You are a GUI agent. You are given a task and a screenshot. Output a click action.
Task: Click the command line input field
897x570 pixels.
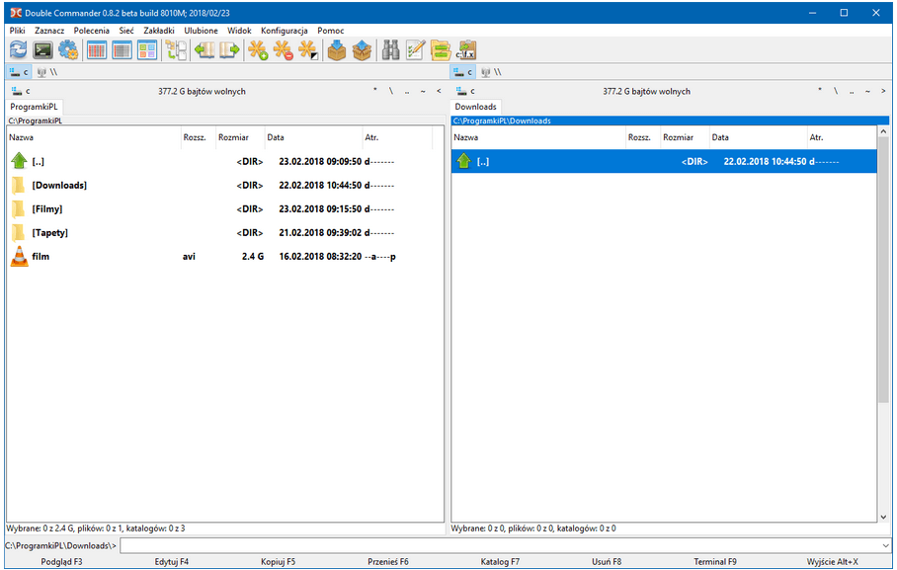pos(501,545)
